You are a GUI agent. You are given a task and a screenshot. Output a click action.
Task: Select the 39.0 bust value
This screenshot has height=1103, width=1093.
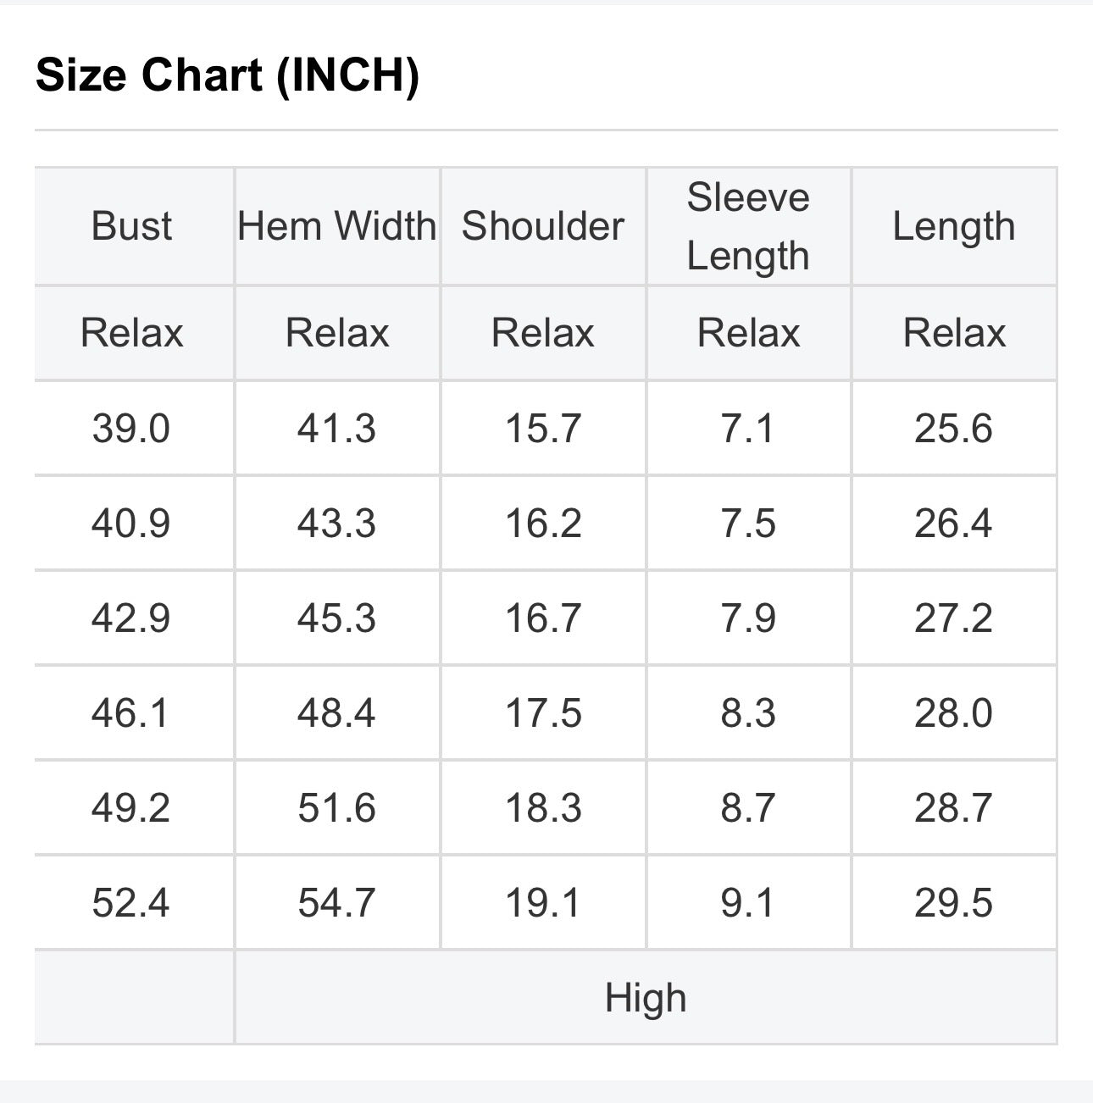[131, 429]
